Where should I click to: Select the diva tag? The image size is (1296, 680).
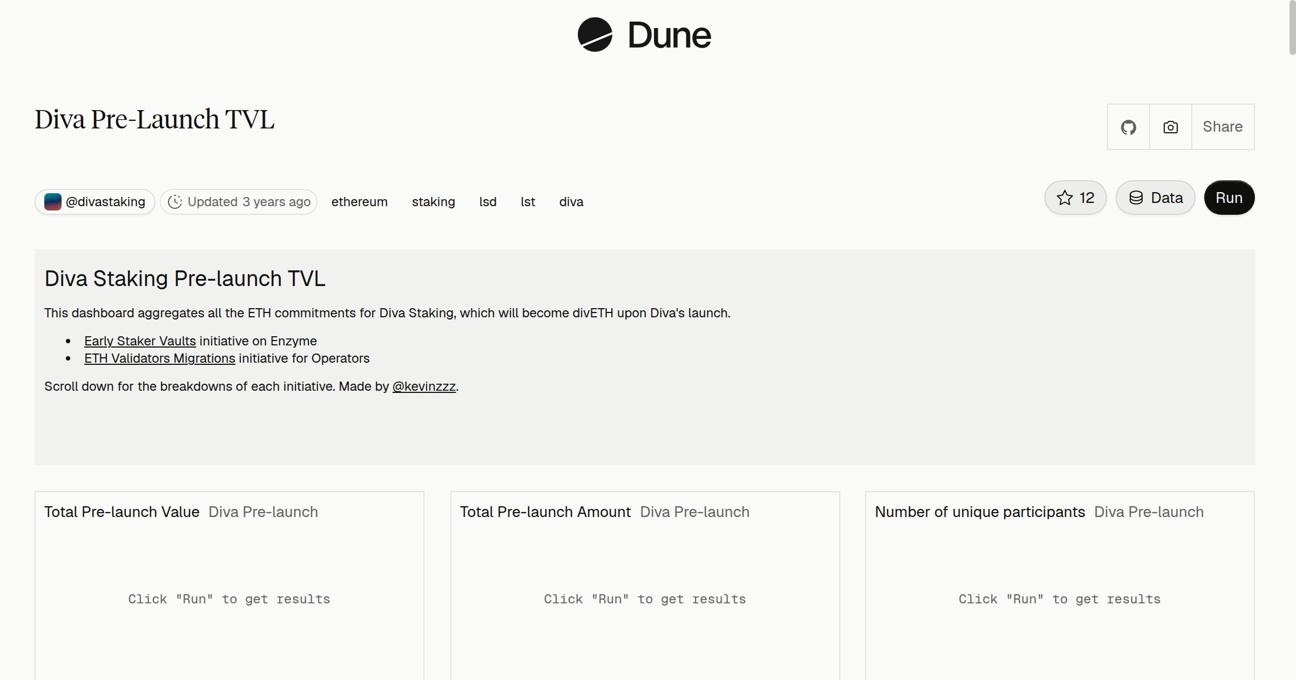coord(571,202)
